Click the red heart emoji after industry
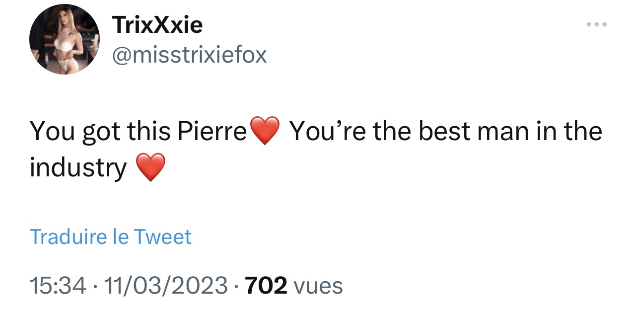This screenshot has height=315, width=629. [x=150, y=168]
